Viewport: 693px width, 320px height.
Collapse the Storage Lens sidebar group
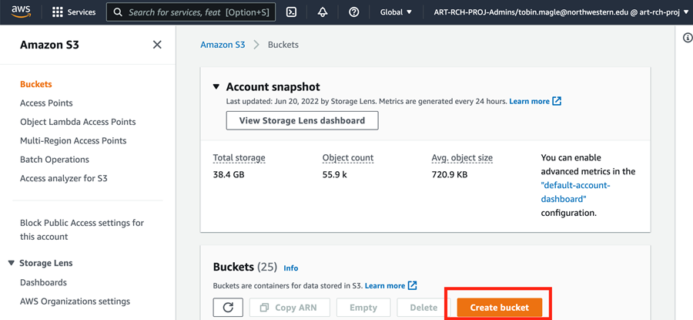12,263
